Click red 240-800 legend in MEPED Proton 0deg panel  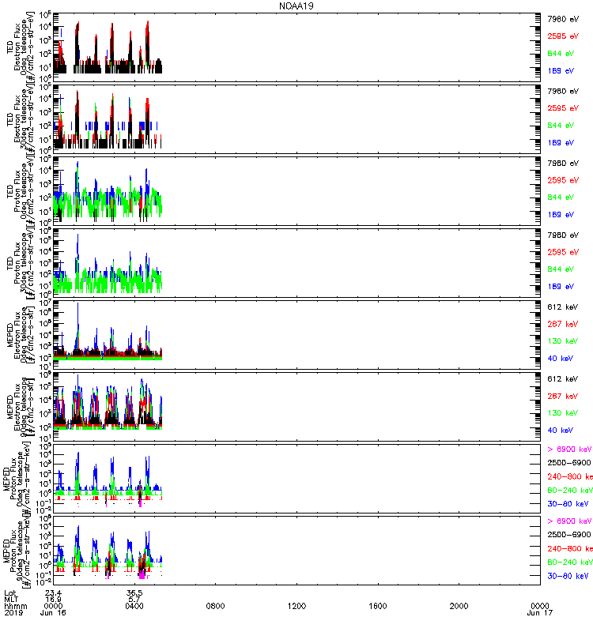click(x=570, y=477)
